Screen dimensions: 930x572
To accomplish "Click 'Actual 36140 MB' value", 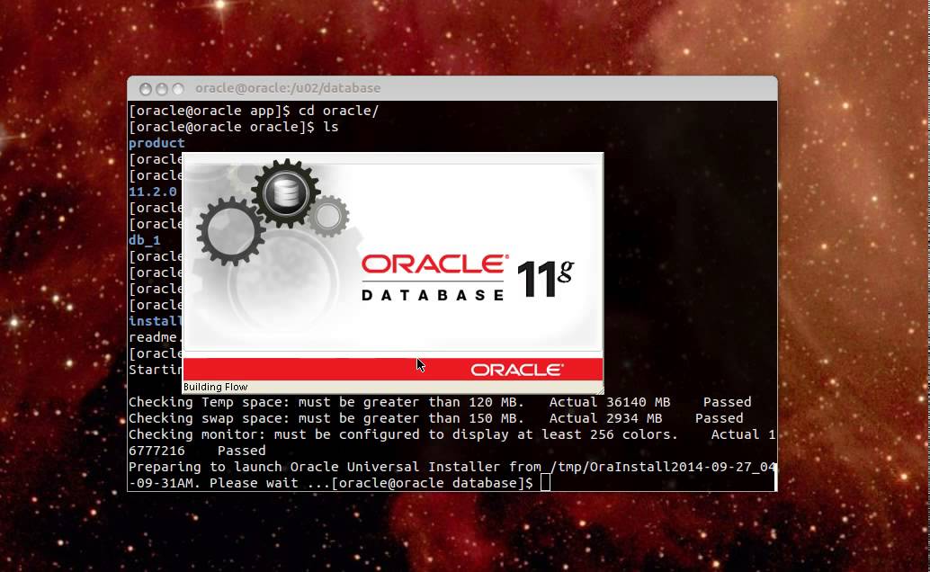I will coord(609,402).
